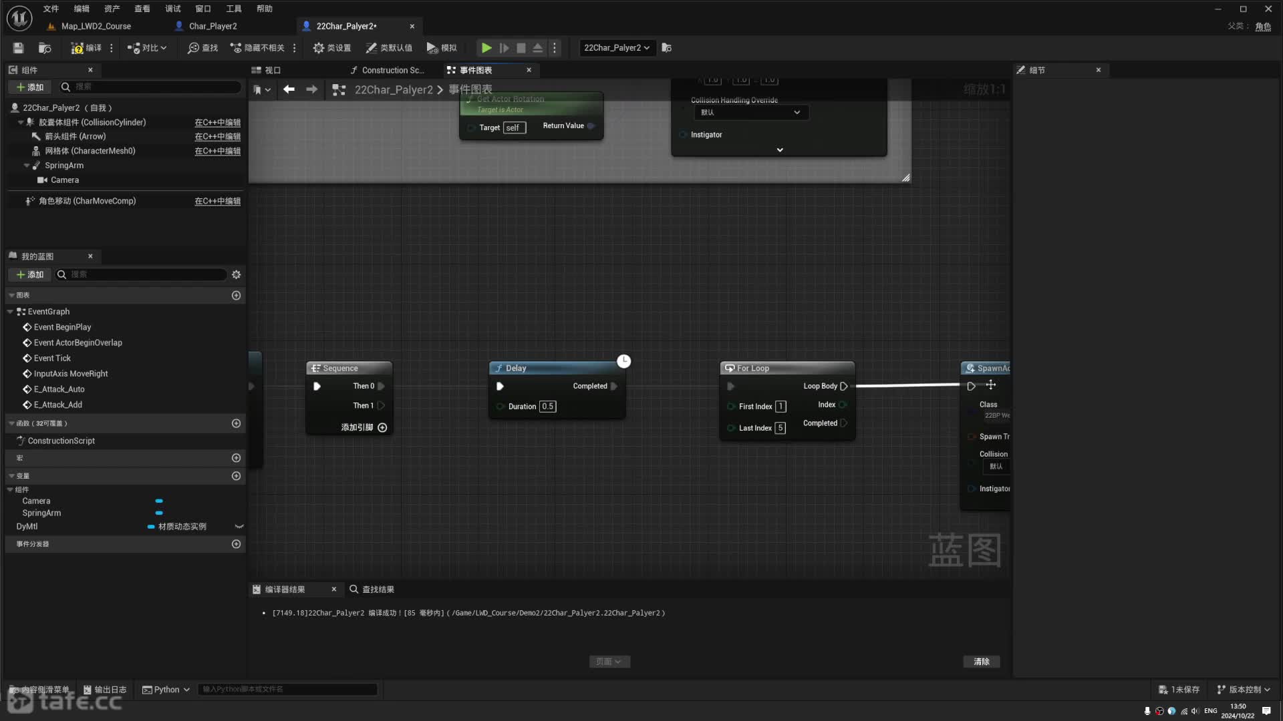The height and width of the screenshot is (721, 1283).
Task: Collapse the CollisionCylinder component tree
Action: (x=20, y=122)
